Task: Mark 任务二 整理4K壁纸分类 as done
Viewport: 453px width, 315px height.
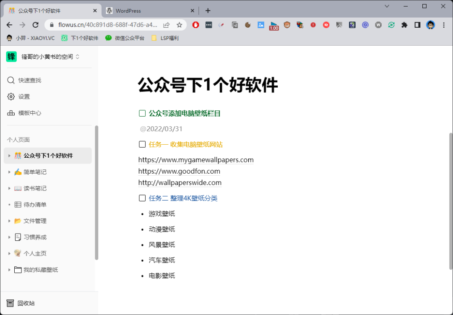Action: click(142, 198)
